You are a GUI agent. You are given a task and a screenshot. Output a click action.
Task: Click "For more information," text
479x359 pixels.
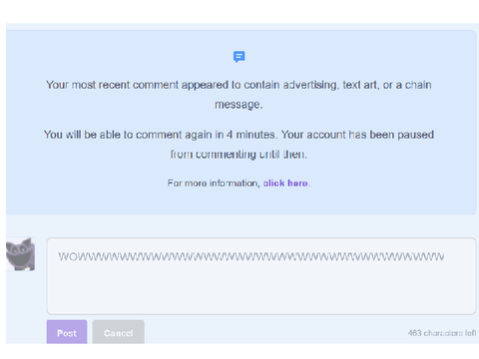[214, 183]
